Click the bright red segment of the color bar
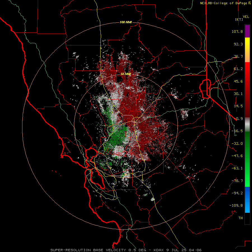The image size is (252, 252). [247, 90]
